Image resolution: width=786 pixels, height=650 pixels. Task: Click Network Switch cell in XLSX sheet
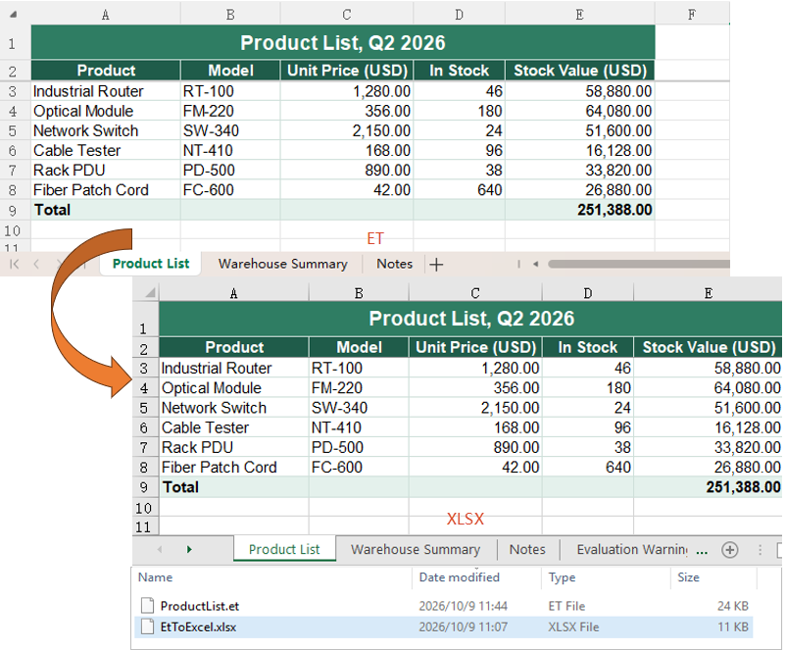point(234,408)
